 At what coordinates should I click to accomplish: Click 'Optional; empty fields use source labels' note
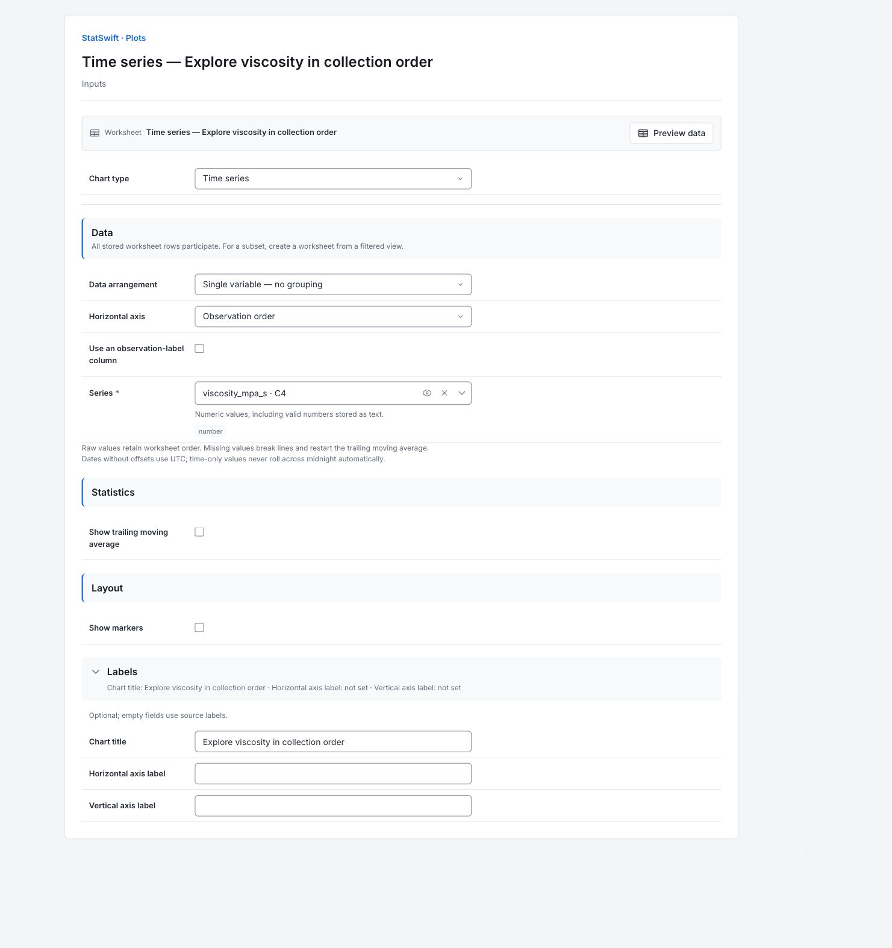(x=158, y=716)
